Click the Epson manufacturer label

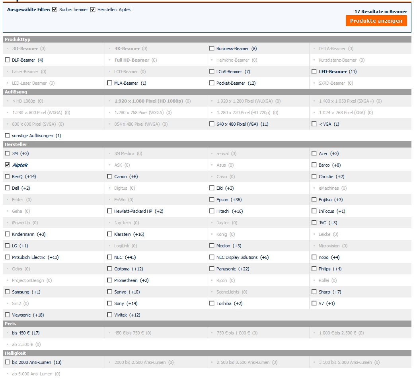[x=222, y=200]
